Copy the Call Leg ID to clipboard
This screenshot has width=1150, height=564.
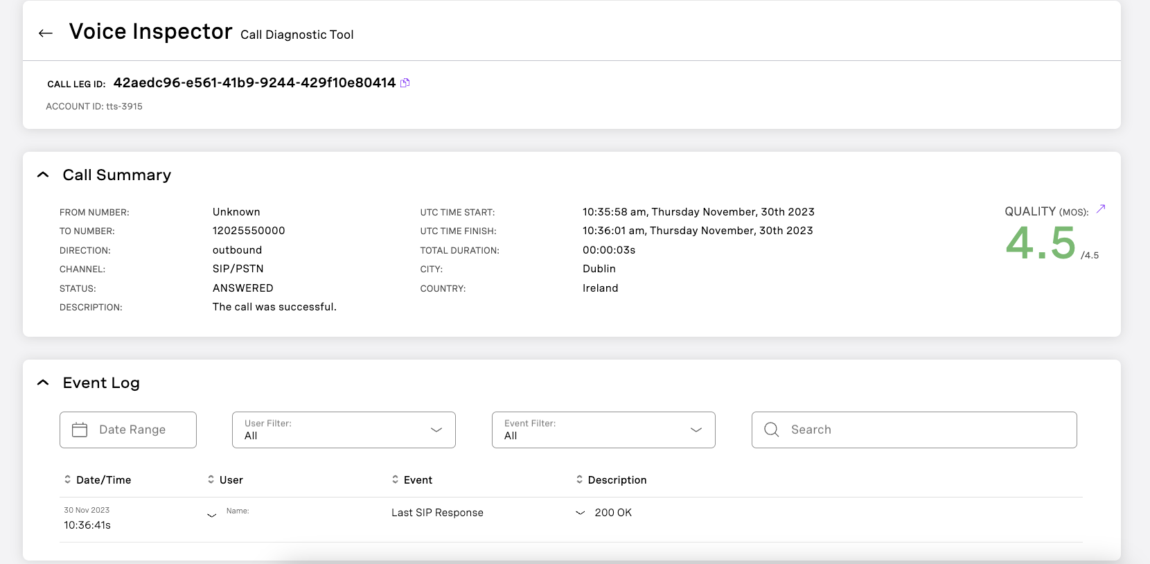click(x=405, y=83)
